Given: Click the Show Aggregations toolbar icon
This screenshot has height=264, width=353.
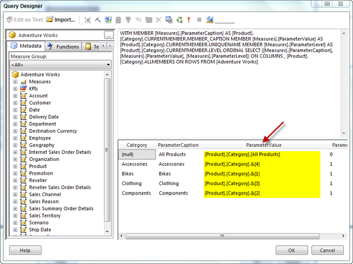Looking at the screenshot, I should [148, 20].
